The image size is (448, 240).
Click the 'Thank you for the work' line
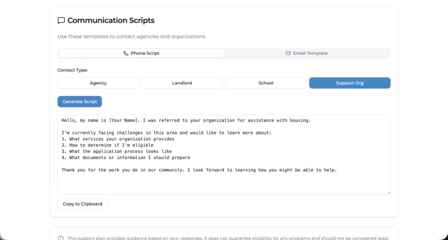[x=199, y=170]
